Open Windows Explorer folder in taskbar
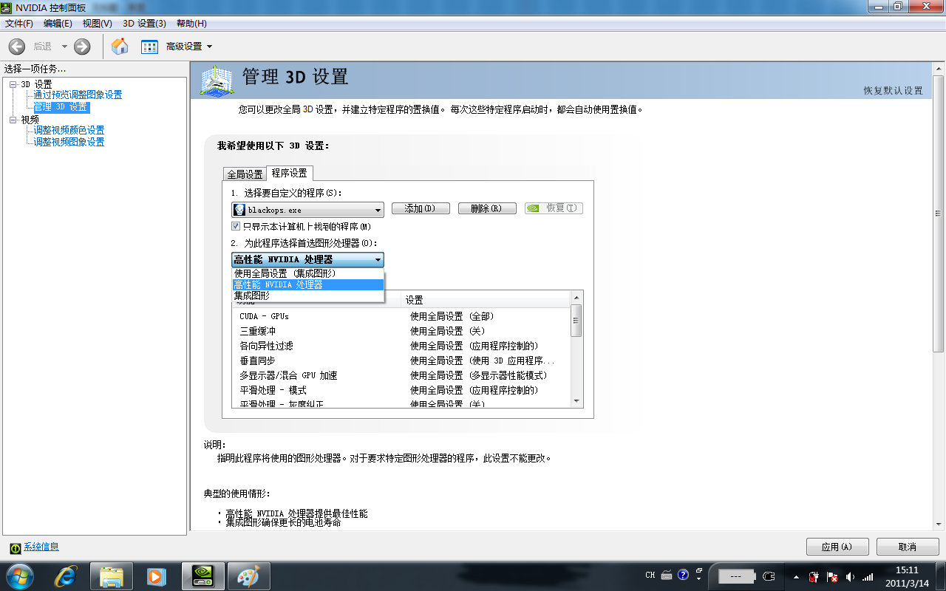Viewport: 946px width, 591px height. 111,576
